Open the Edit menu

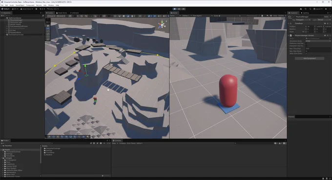coord(6,5)
